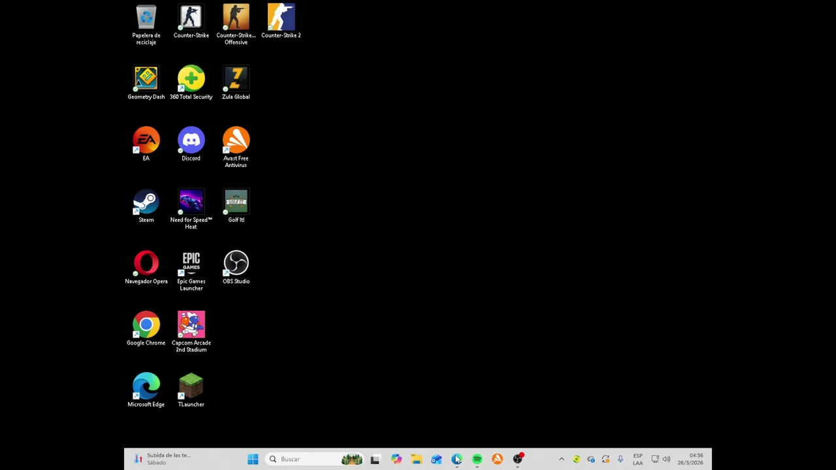Viewport: 836px width, 470px height.
Task: Select the Avast Free Antivirus desktop icon
Action: click(236, 148)
